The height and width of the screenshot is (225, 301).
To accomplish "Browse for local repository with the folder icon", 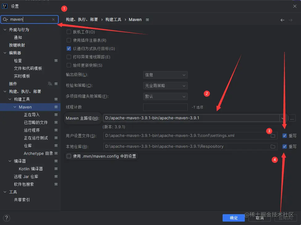I will pos(273,146).
